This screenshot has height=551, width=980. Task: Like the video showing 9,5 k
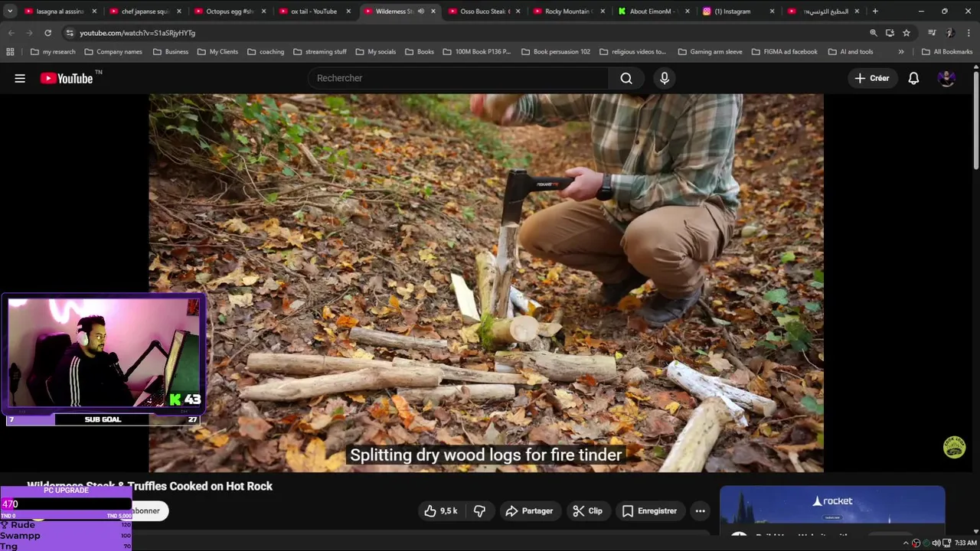pyautogui.click(x=440, y=510)
